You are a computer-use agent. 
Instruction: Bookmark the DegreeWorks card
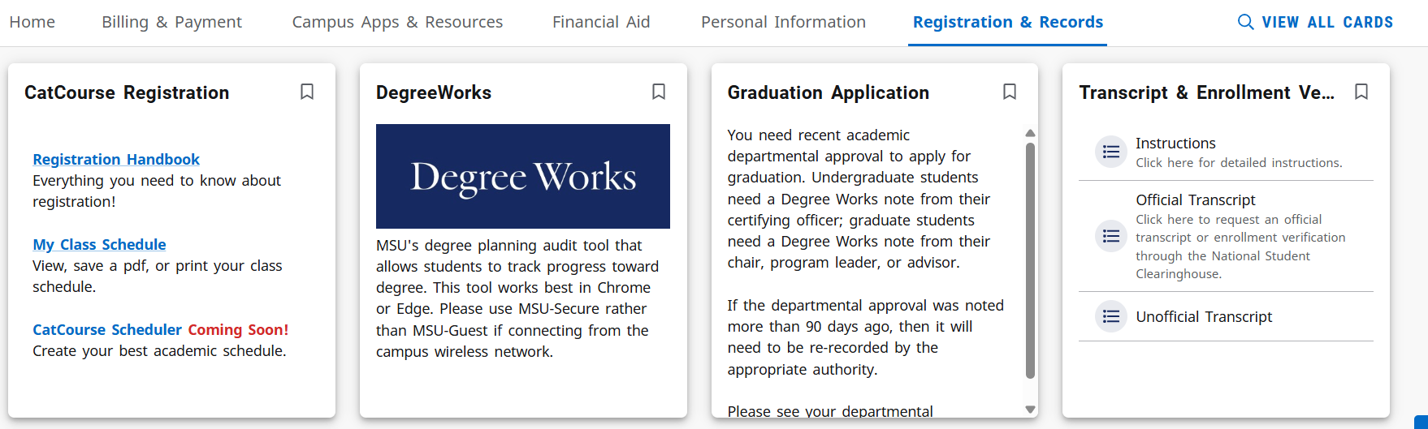click(x=659, y=92)
